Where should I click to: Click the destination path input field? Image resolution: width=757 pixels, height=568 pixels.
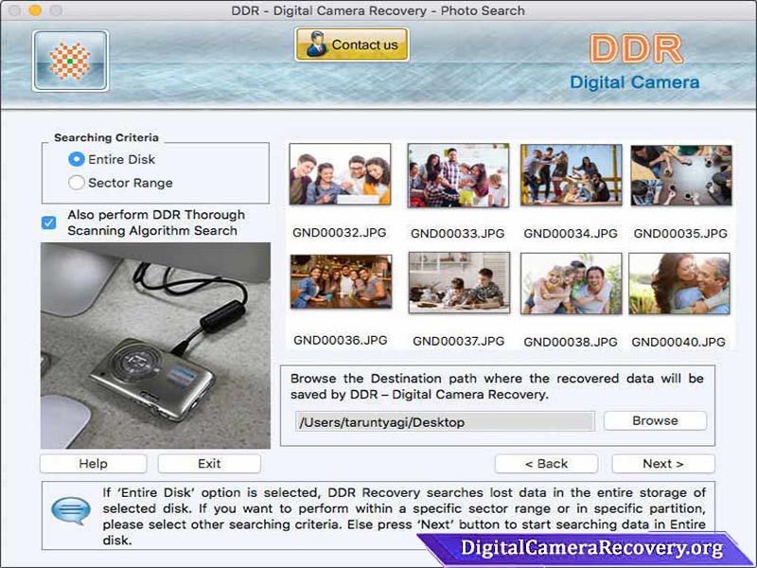(x=445, y=421)
